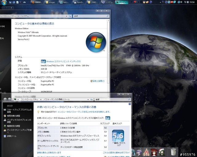Open the Windows Start orb
The width and height of the screenshot is (197, 157).
click(x=4, y=2)
